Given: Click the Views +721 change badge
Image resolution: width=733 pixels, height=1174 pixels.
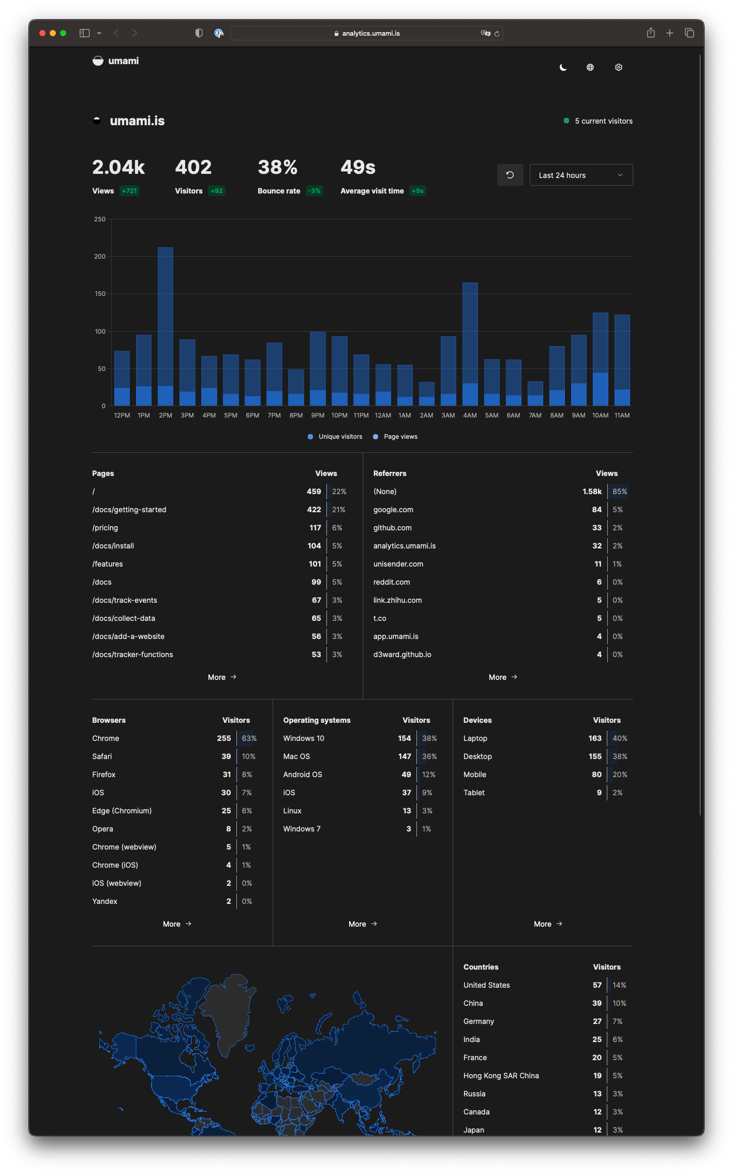Looking at the screenshot, I should coord(129,191).
